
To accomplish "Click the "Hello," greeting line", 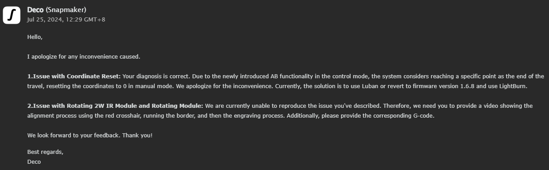I will tap(35, 37).
